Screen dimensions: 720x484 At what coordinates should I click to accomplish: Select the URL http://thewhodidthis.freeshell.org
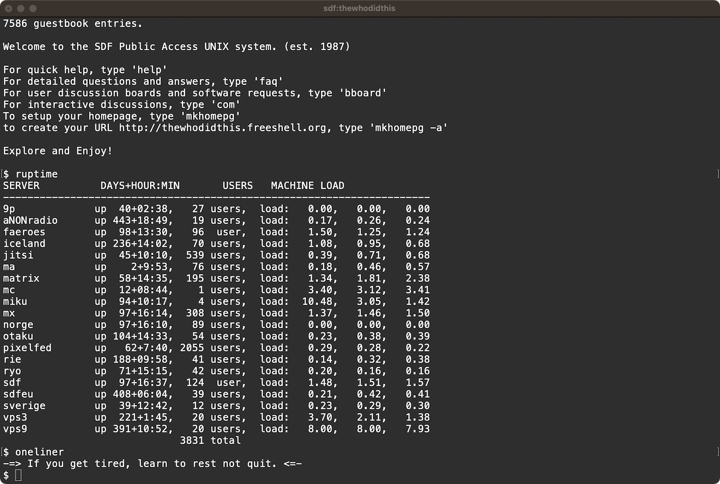[x=223, y=128]
